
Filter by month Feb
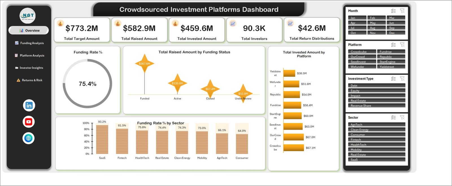(376, 18)
